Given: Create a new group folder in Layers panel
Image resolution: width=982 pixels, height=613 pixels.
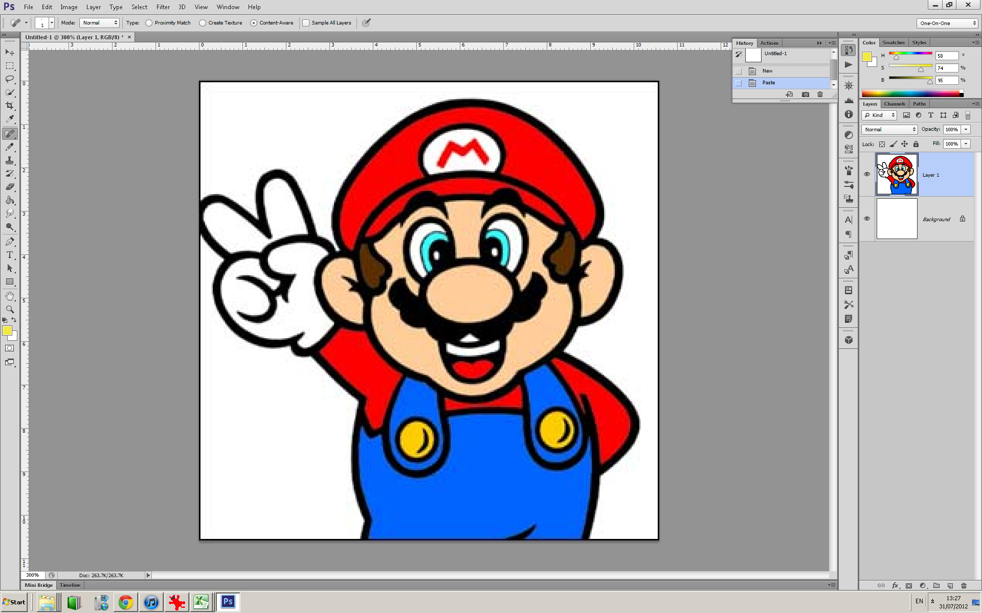Looking at the screenshot, I should (x=936, y=585).
